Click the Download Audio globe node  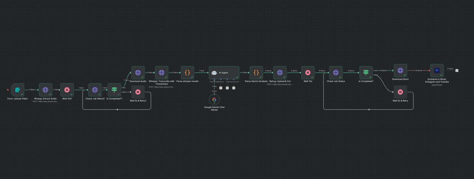click(x=138, y=73)
